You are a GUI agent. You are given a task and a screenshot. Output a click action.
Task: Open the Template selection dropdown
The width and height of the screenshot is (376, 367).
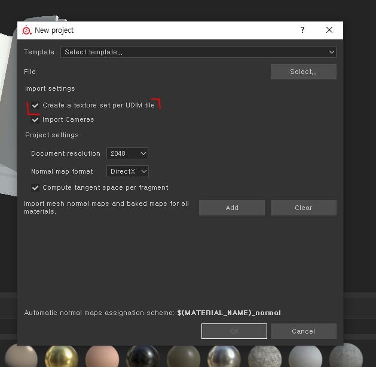(198, 52)
